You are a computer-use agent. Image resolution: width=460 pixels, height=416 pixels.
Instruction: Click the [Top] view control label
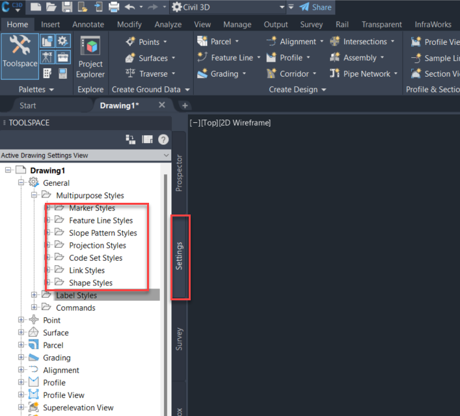coord(210,123)
